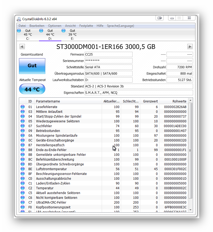
Task: Click status orb of Beschleunigungssensor-Fehlerrate row
Action: click(x=23, y=174)
